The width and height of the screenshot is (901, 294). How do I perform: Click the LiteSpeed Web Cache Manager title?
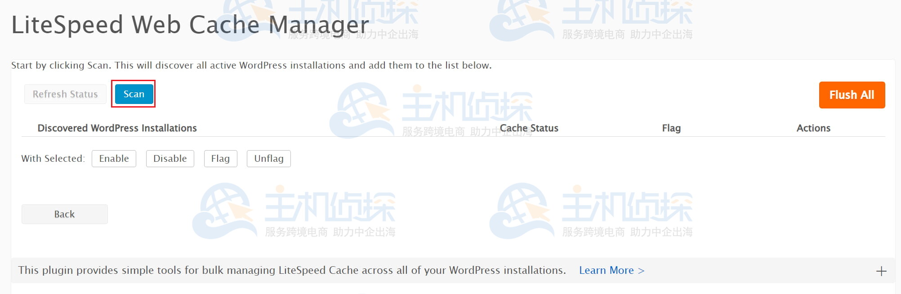coord(190,25)
